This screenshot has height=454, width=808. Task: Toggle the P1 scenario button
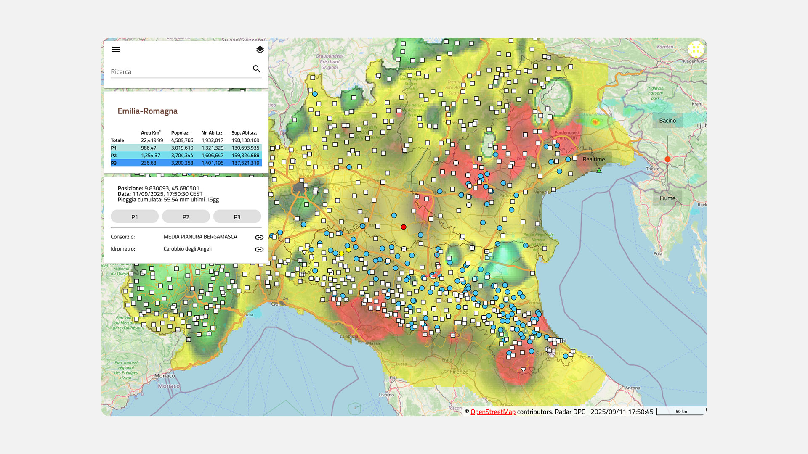click(135, 217)
